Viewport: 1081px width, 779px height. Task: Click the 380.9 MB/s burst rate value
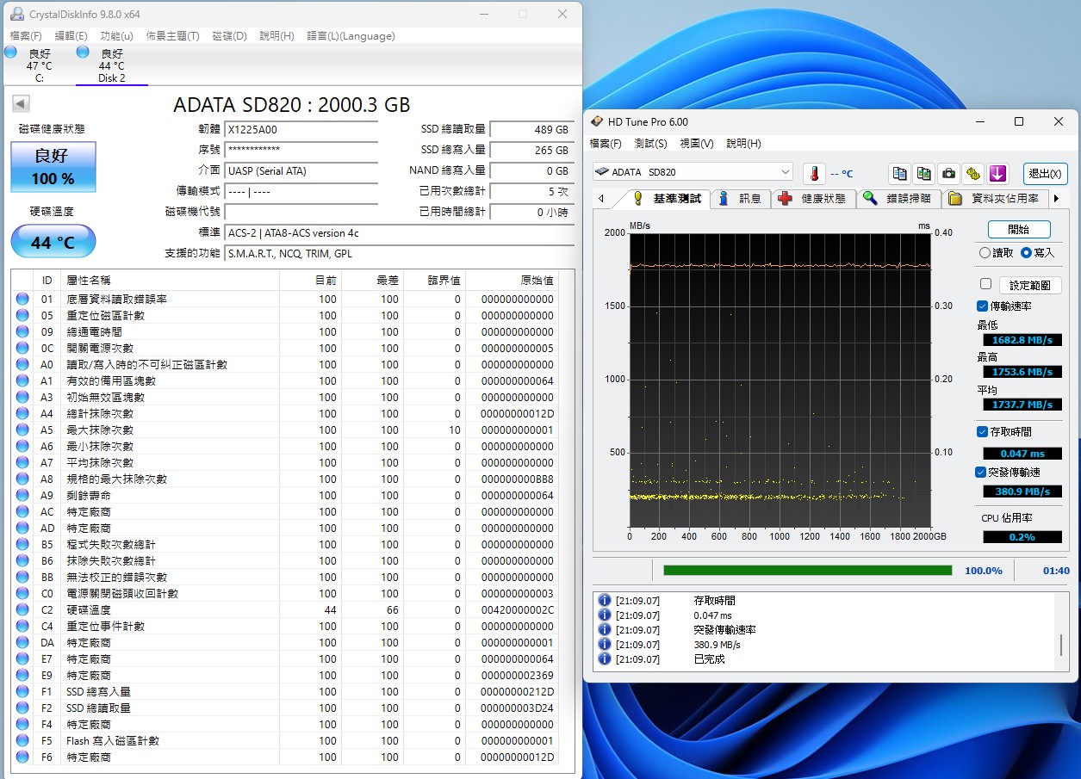pos(1022,492)
